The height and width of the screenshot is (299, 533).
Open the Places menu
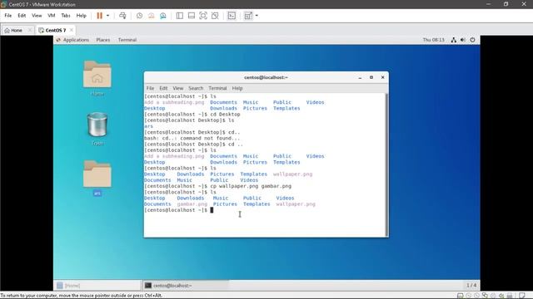[x=103, y=40]
